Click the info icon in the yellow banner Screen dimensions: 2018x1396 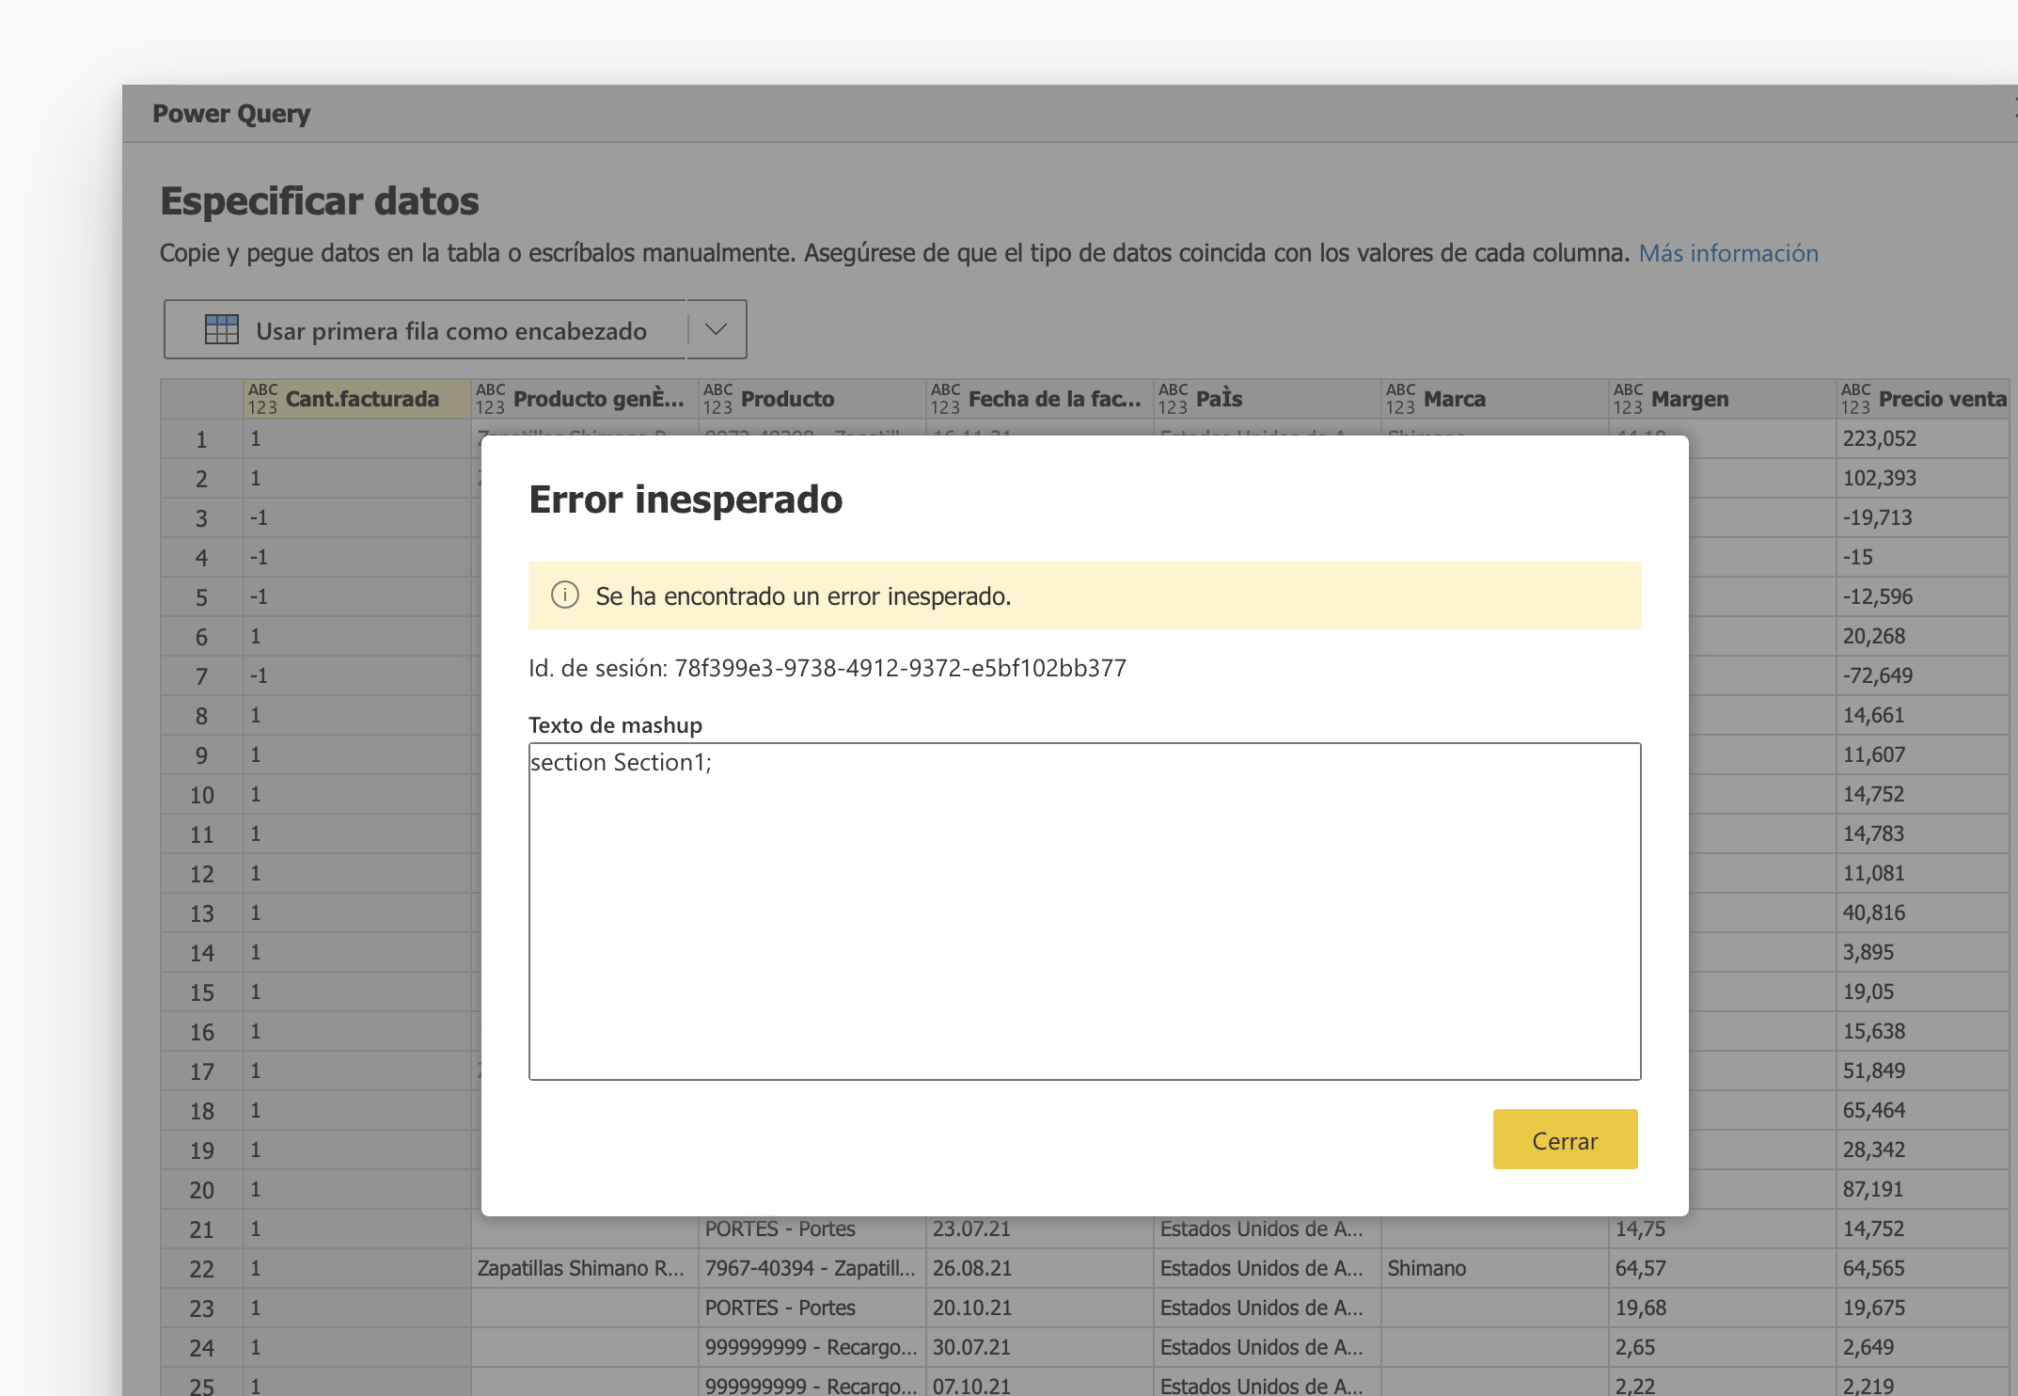[564, 595]
